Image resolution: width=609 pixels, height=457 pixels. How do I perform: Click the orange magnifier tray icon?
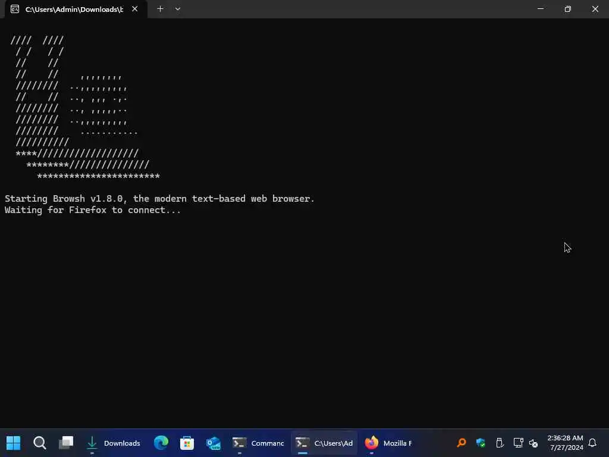point(462,443)
